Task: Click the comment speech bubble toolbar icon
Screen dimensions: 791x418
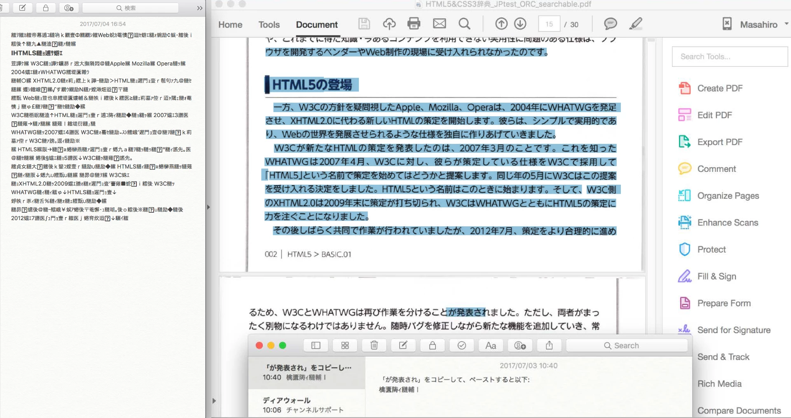Action: [x=610, y=24]
